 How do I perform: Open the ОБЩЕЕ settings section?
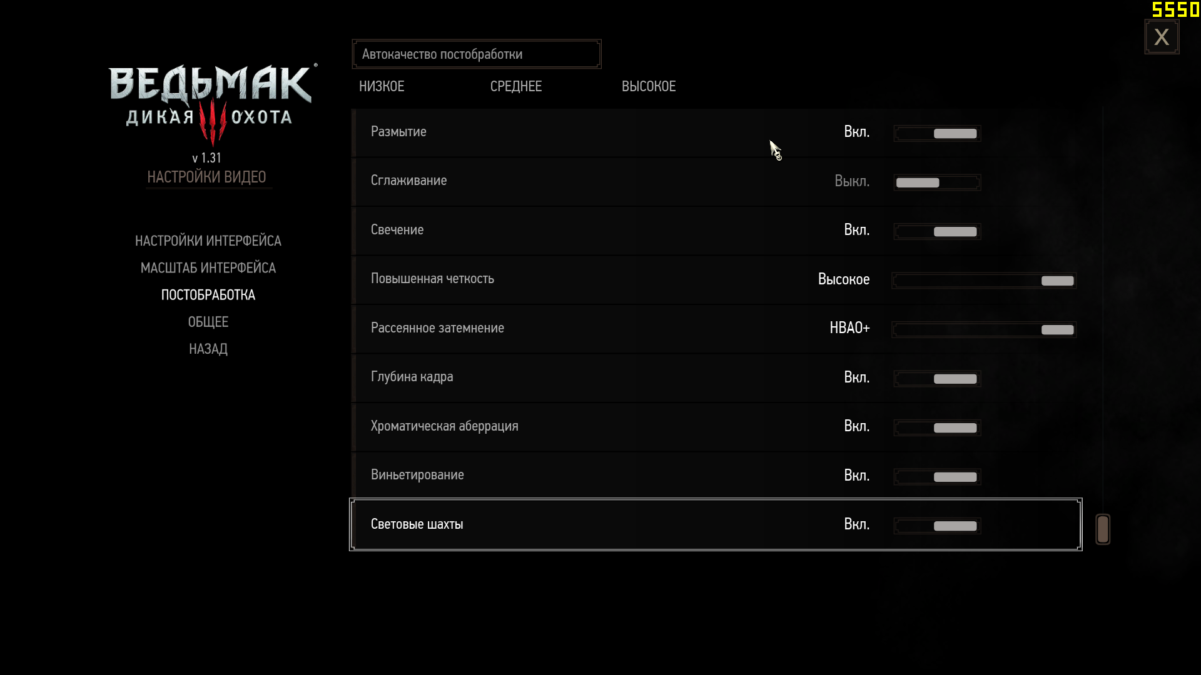[208, 322]
